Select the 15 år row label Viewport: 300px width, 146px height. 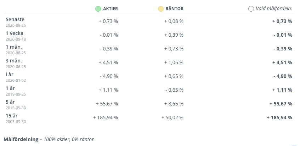click(12, 116)
